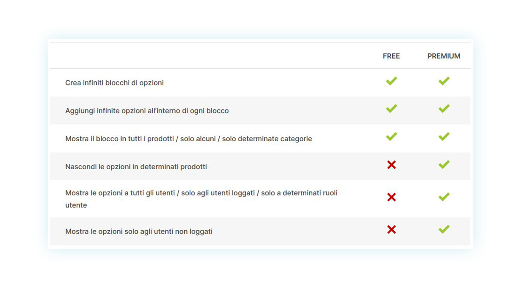Click the PREMIUM checkmark for "Crea infiniti blocchi"
This screenshot has width=522, height=294.
(444, 81)
